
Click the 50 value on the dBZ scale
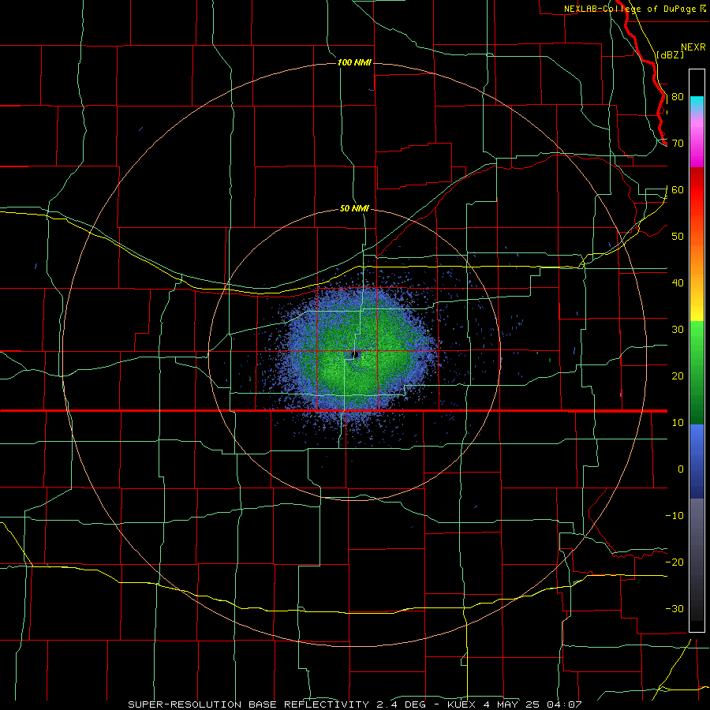point(678,237)
